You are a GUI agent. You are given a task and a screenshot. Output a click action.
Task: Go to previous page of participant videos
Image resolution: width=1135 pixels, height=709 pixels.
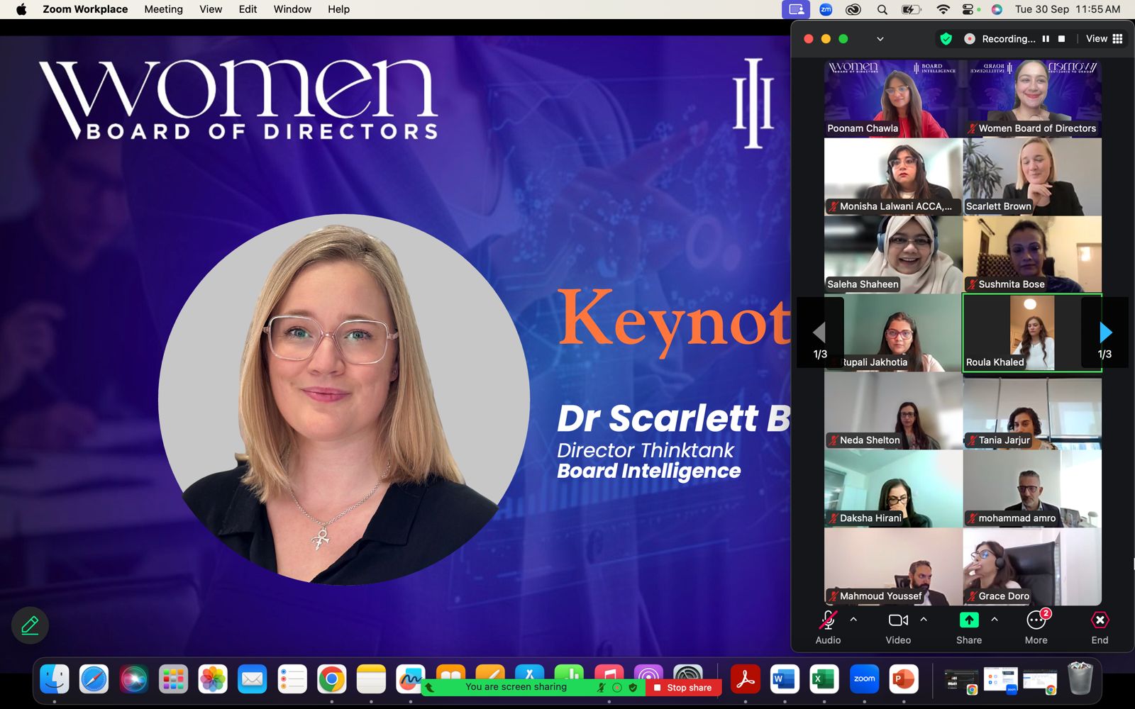(x=819, y=332)
